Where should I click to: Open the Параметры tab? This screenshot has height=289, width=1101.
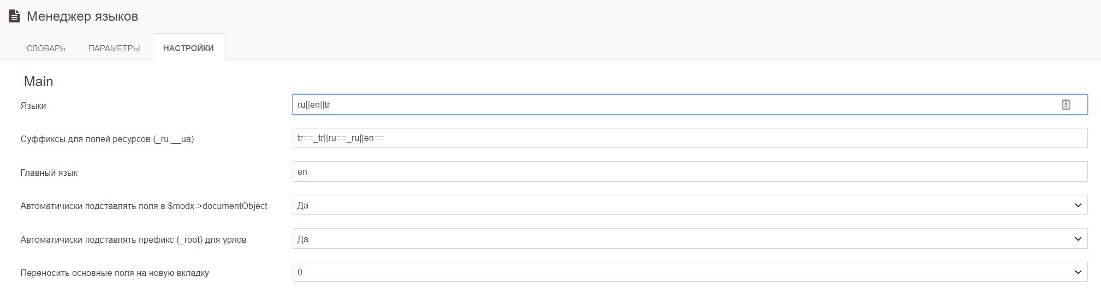coord(114,48)
